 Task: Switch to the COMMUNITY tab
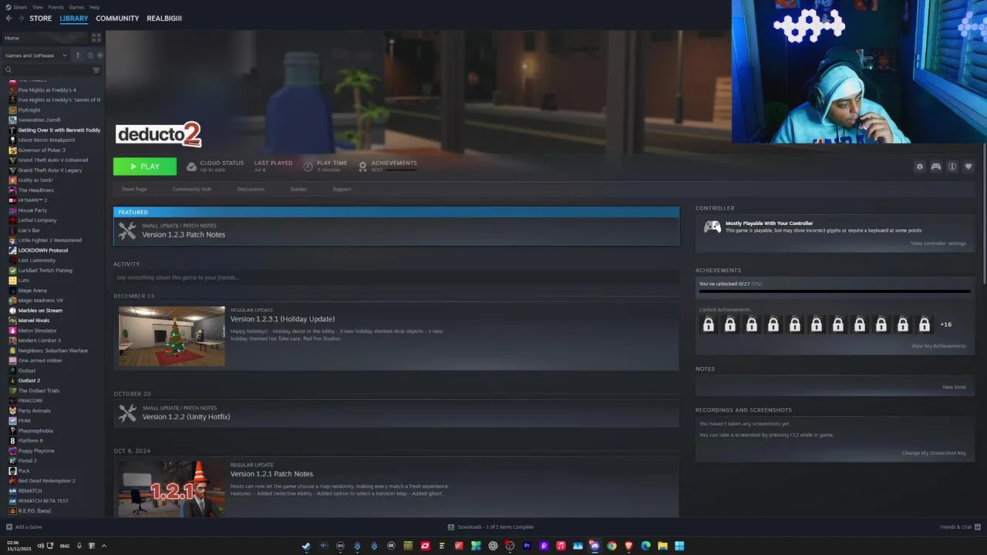point(117,18)
